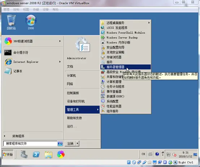Launch PowerShell from taskbar

click(36, 154)
